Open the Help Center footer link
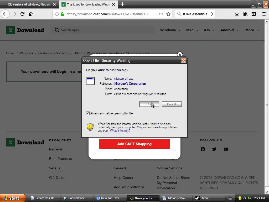 tap(123, 178)
